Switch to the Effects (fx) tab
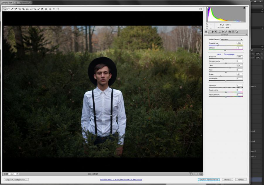 coord(226,31)
